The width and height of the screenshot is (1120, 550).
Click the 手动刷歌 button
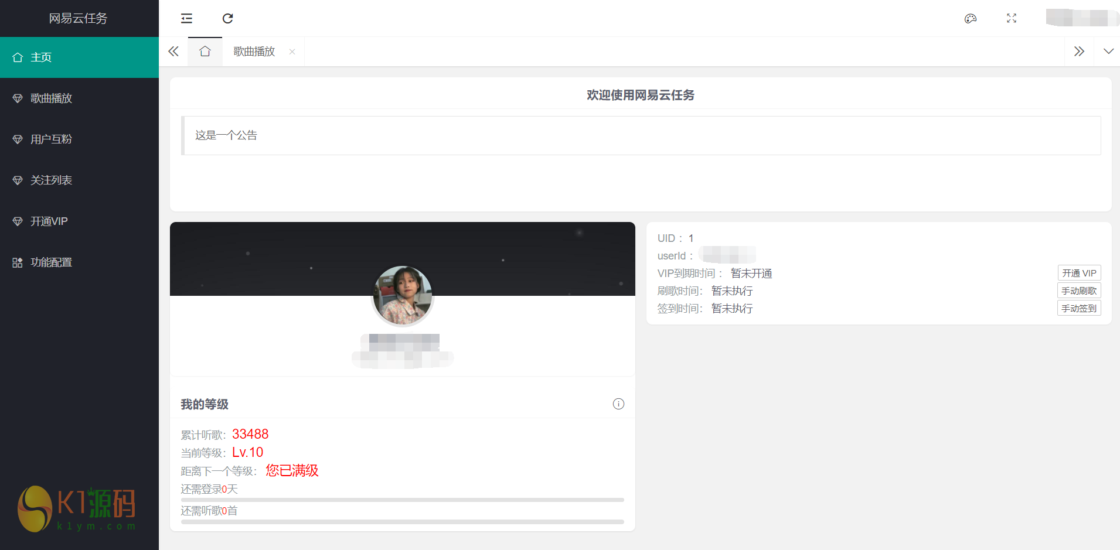(1079, 291)
